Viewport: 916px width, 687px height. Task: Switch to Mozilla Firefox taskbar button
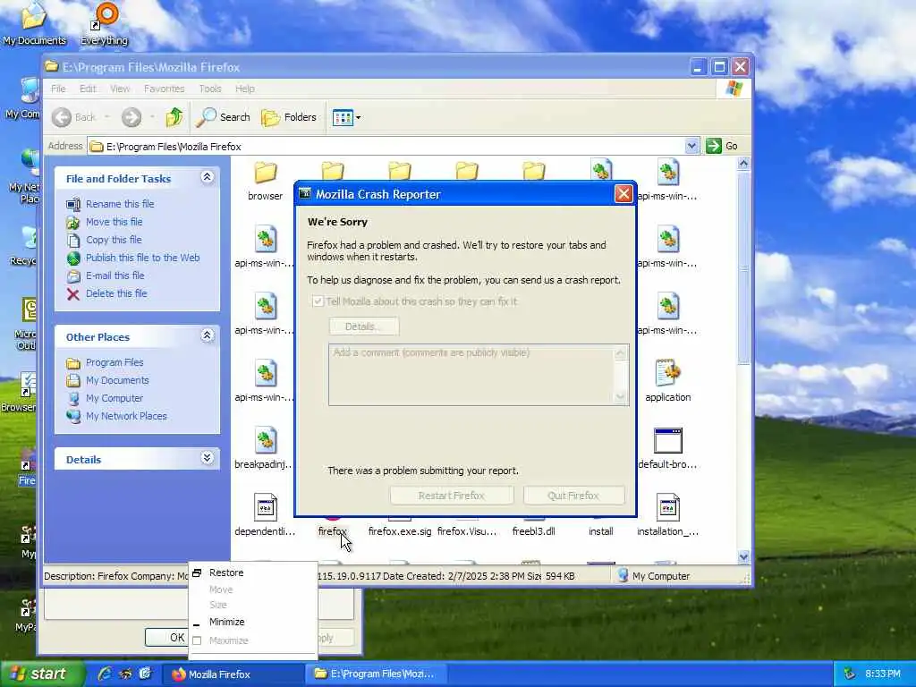[x=233, y=674]
